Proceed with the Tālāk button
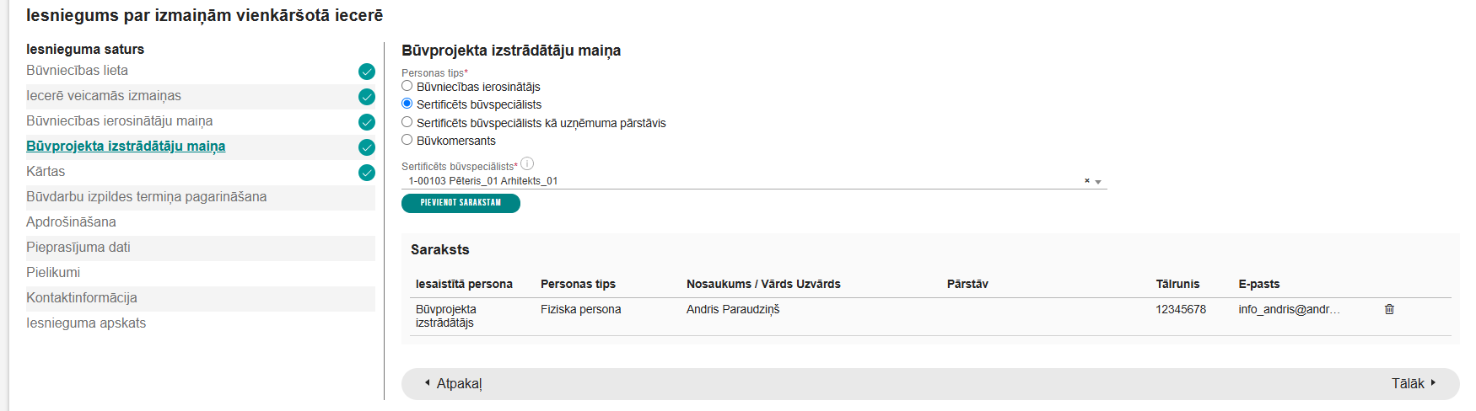 click(x=1413, y=383)
